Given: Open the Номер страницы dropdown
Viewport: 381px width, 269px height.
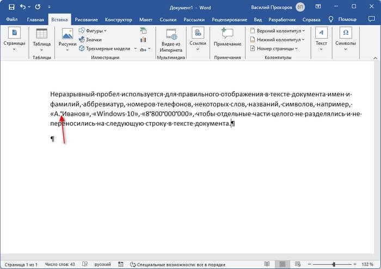Looking at the screenshot, I should (x=274, y=48).
